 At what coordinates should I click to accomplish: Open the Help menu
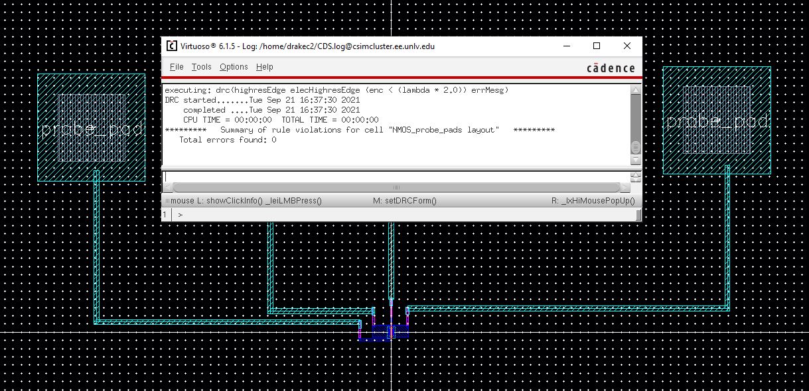pos(264,67)
